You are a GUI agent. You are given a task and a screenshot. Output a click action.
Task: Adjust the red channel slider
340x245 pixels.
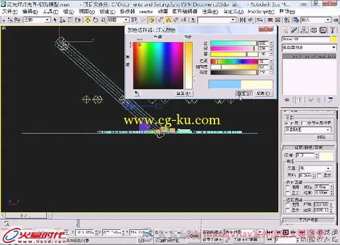pyautogui.click(x=234, y=43)
